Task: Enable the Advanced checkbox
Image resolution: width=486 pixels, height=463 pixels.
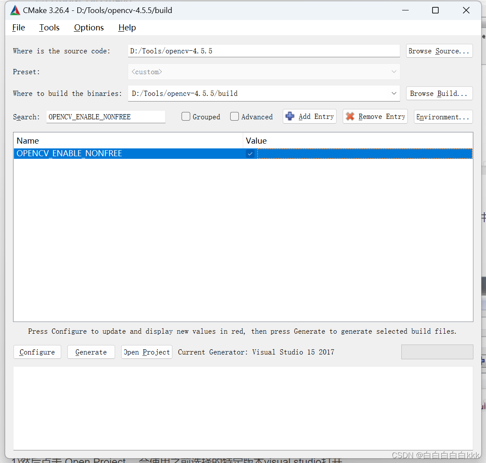Action: 235,116
